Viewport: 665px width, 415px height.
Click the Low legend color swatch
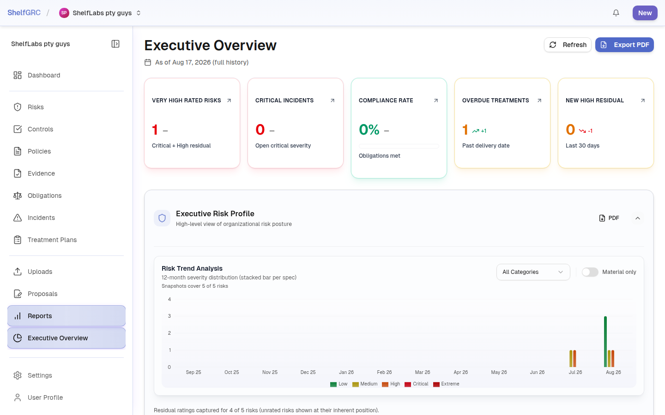point(333,384)
